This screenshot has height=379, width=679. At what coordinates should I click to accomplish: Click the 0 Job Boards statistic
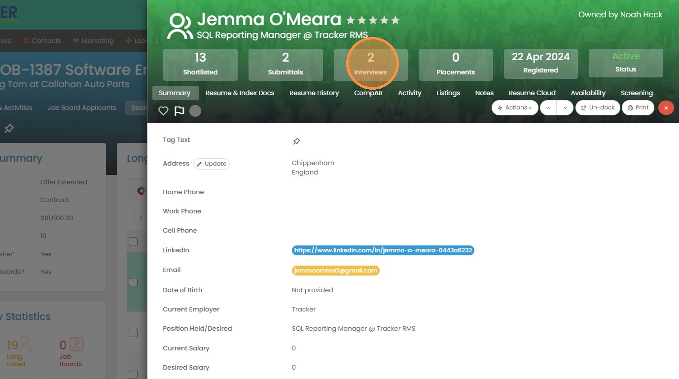71,351
